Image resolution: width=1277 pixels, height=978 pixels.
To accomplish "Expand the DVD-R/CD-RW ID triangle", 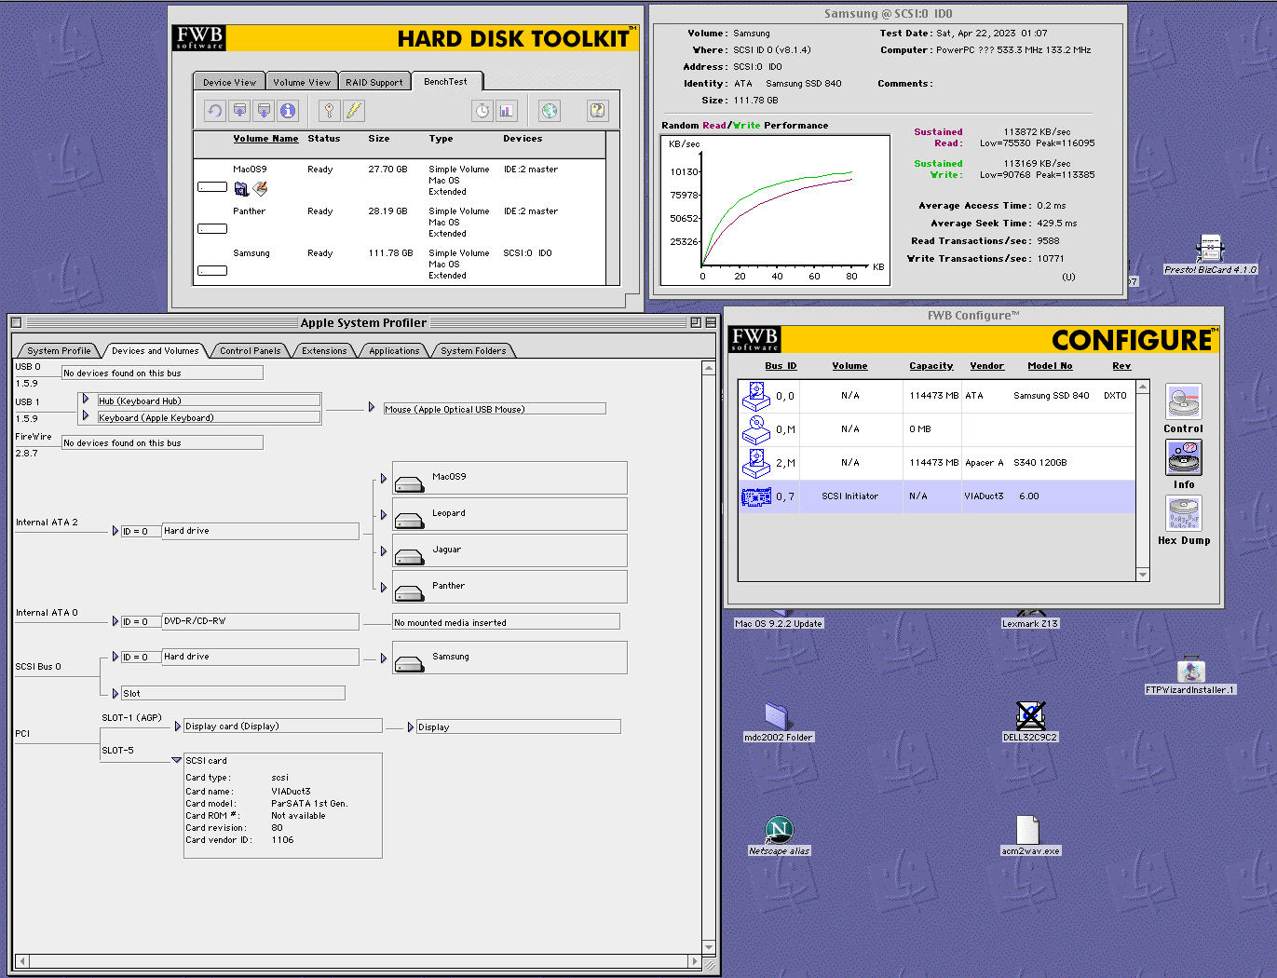I will point(115,621).
